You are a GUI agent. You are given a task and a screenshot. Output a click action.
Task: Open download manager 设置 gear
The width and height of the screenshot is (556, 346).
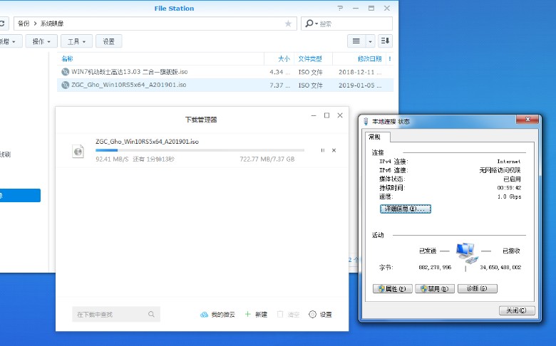pos(312,314)
